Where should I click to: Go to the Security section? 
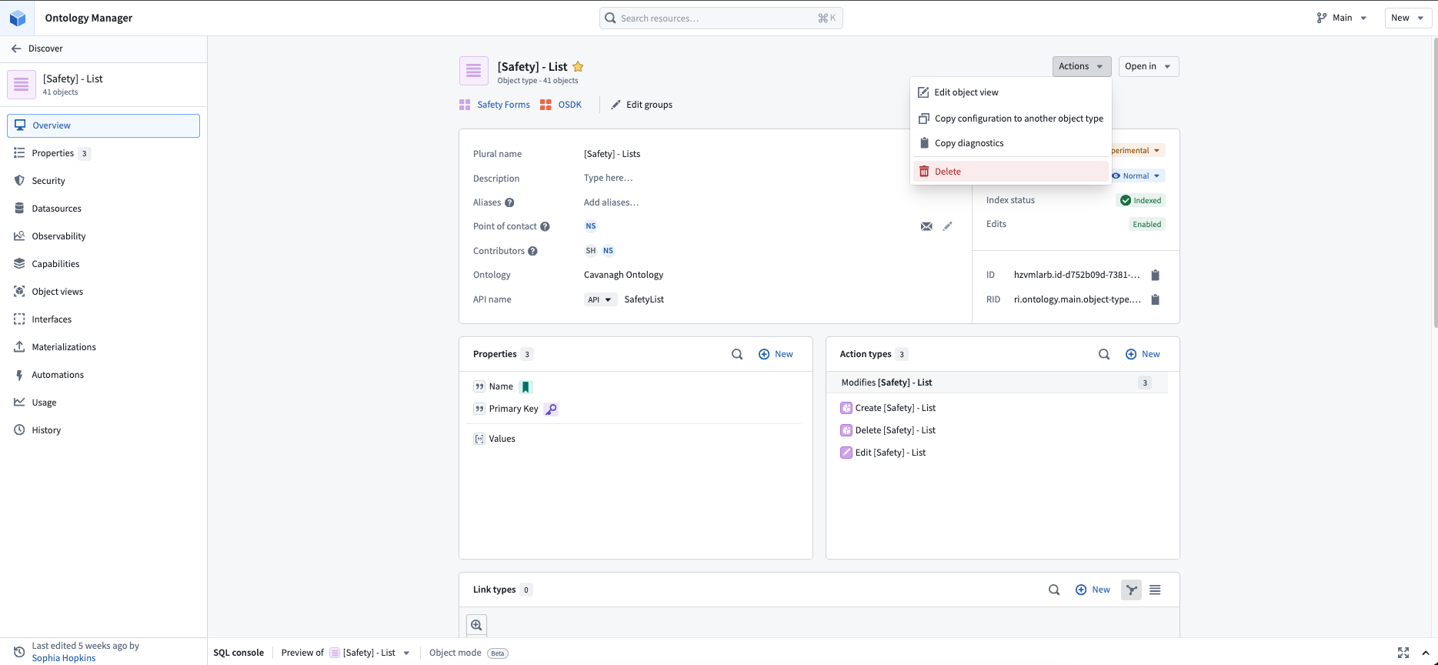103,181
